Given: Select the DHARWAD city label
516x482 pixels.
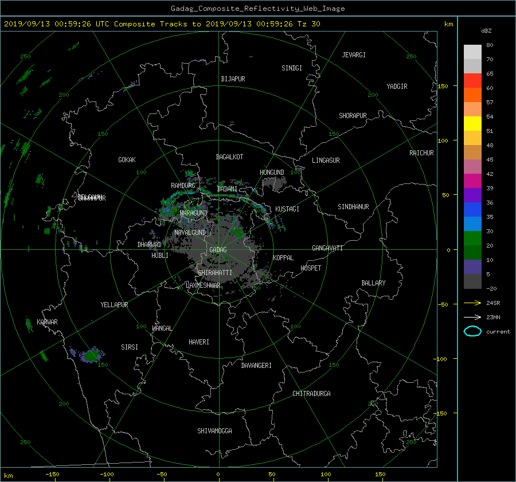Looking at the screenshot, I should tap(150, 245).
